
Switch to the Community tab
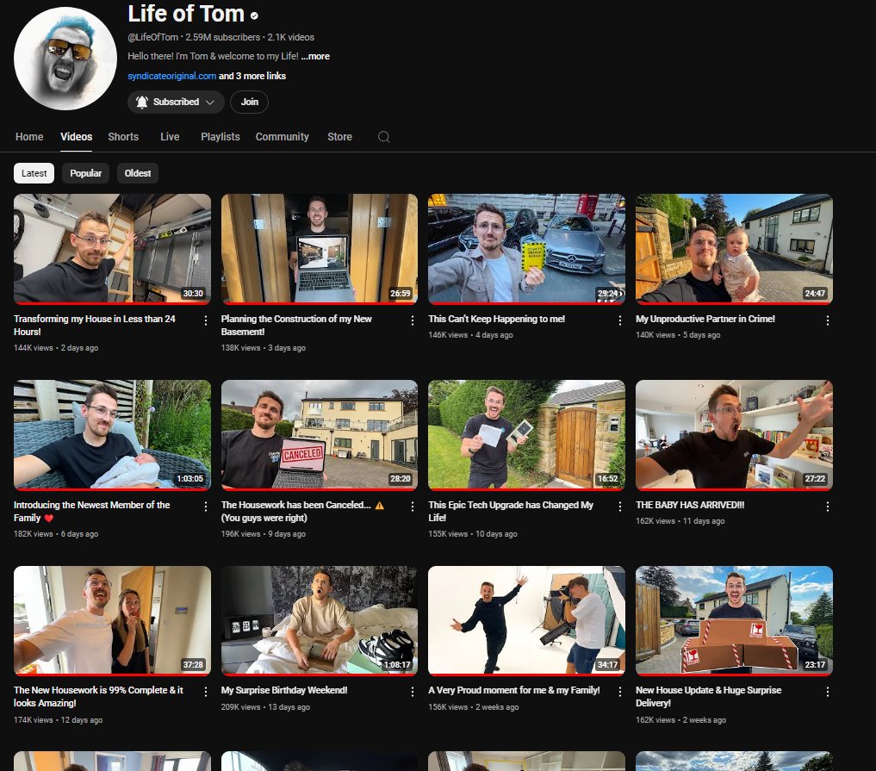click(x=283, y=137)
